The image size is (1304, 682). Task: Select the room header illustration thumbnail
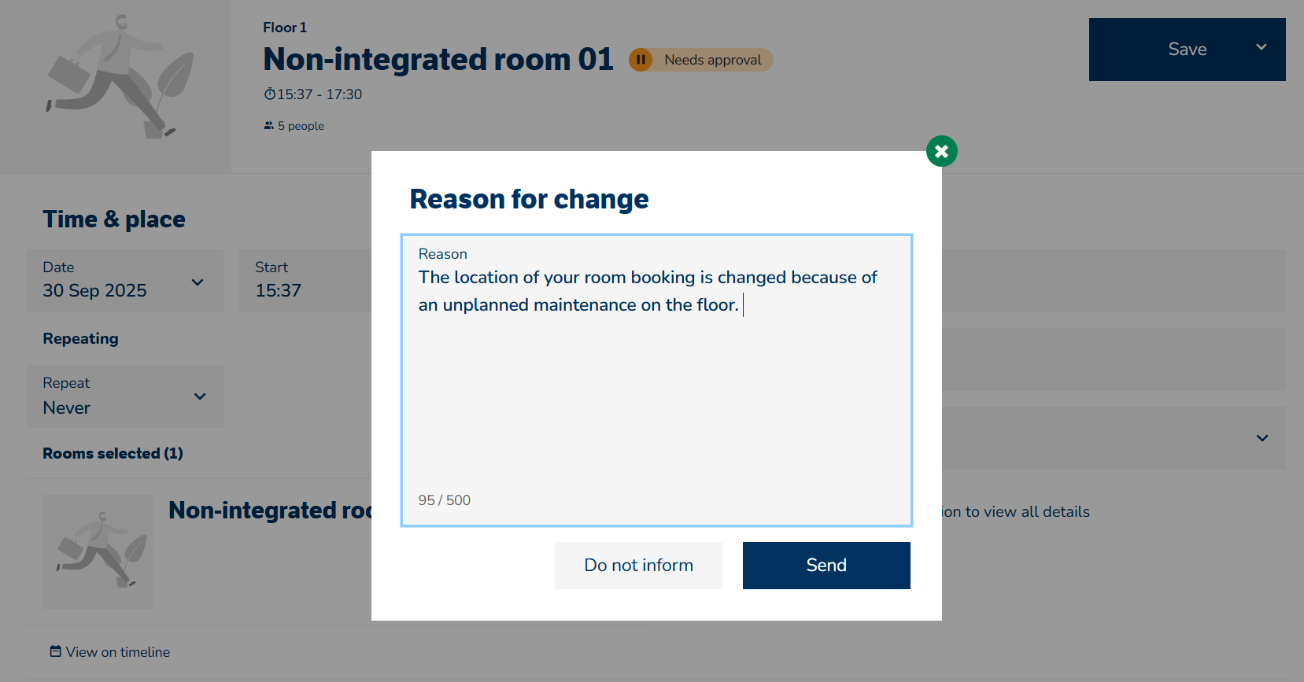pyautogui.click(x=116, y=79)
